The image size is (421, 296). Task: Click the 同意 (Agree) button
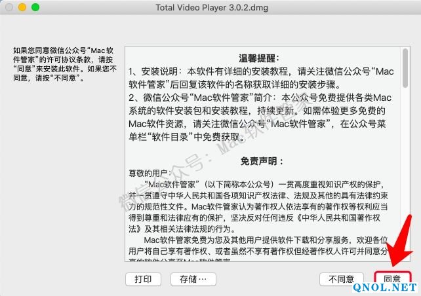[x=393, y=279]
